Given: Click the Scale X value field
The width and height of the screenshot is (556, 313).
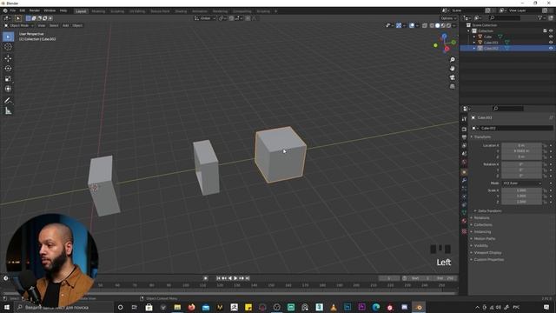Looking at the screenshot, I should pyautogui.click(x=521, y=190).
